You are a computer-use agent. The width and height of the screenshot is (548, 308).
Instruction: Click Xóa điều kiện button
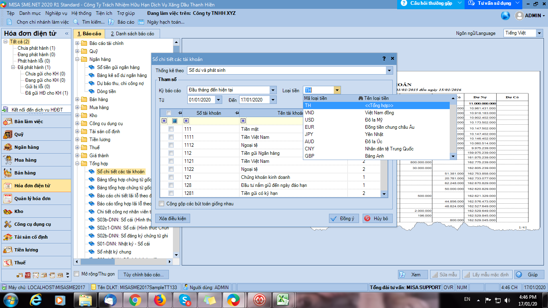[173, 219]
